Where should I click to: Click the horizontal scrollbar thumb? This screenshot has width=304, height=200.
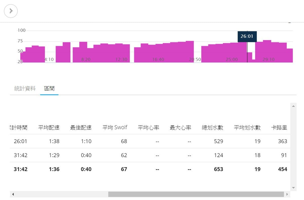[196, 194]
